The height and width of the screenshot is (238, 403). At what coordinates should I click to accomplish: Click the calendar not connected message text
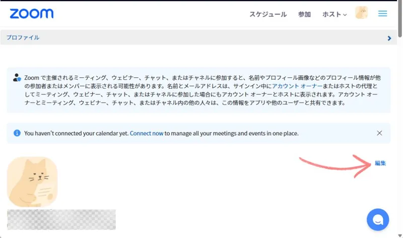tap(76, 133)
